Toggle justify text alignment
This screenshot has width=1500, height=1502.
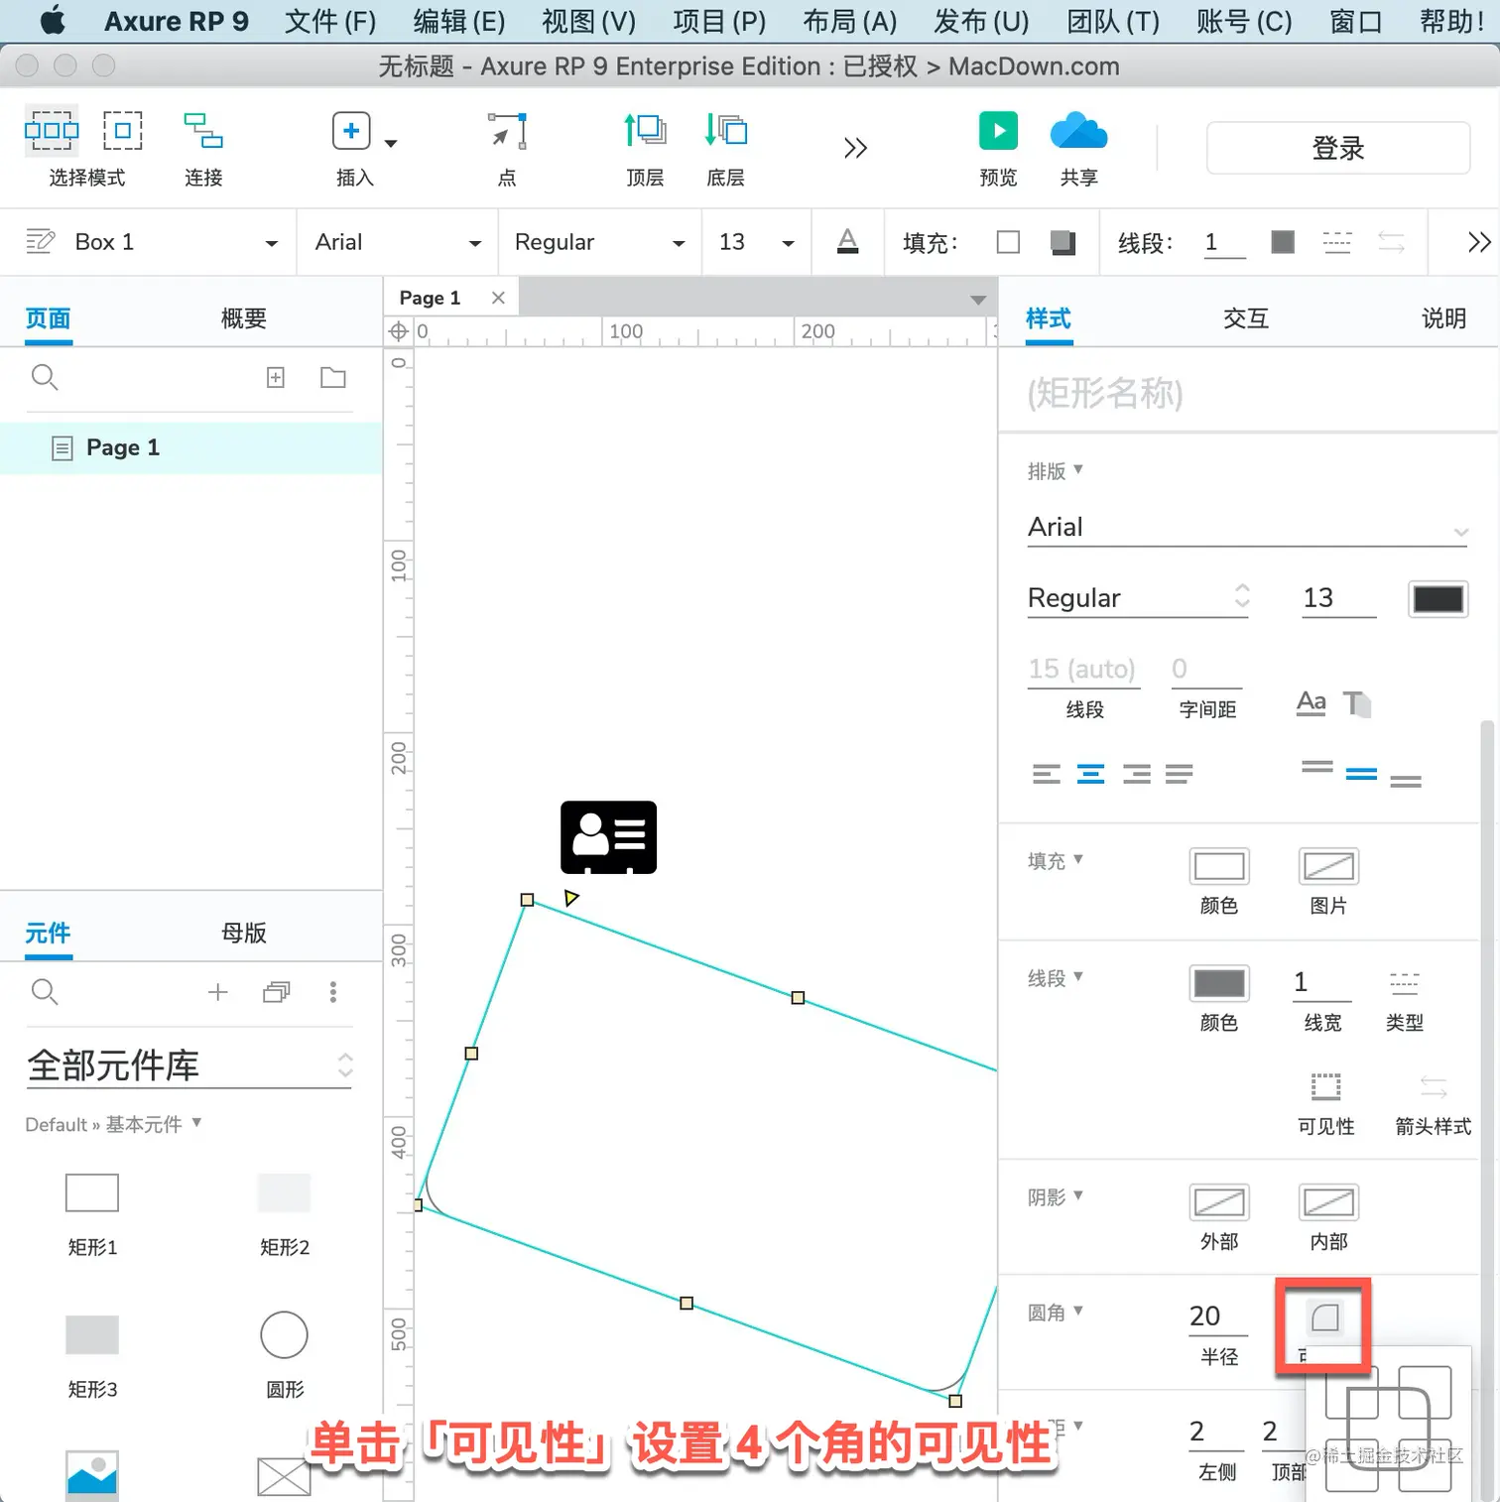tap(1180, 774)
